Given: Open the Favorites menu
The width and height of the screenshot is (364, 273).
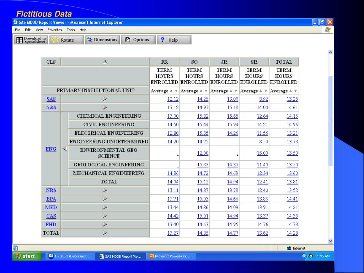Looking at the screenshot, I should click(54, 30).
